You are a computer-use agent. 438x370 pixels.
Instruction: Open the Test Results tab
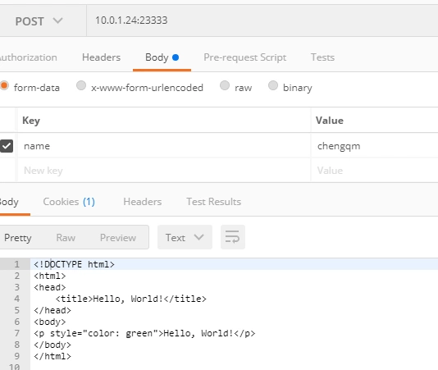click(x=214, y=202)
